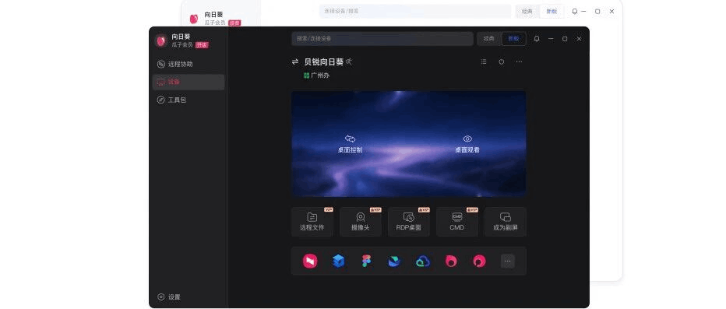Switch to 经典 in the light window

527,11
